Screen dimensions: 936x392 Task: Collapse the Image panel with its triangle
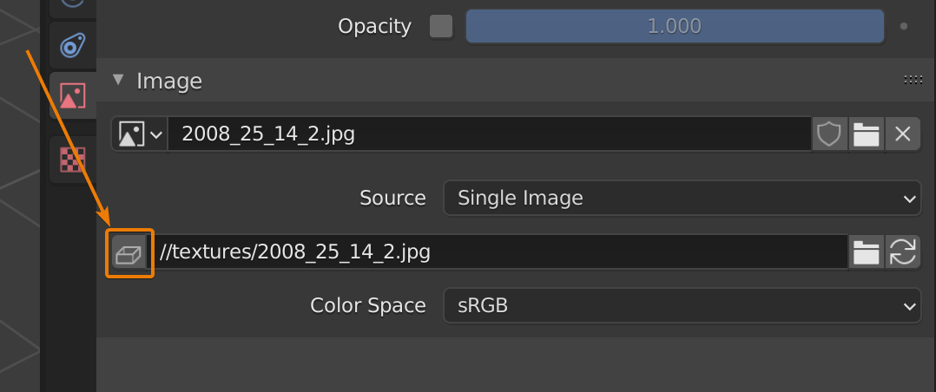[118, 81]
